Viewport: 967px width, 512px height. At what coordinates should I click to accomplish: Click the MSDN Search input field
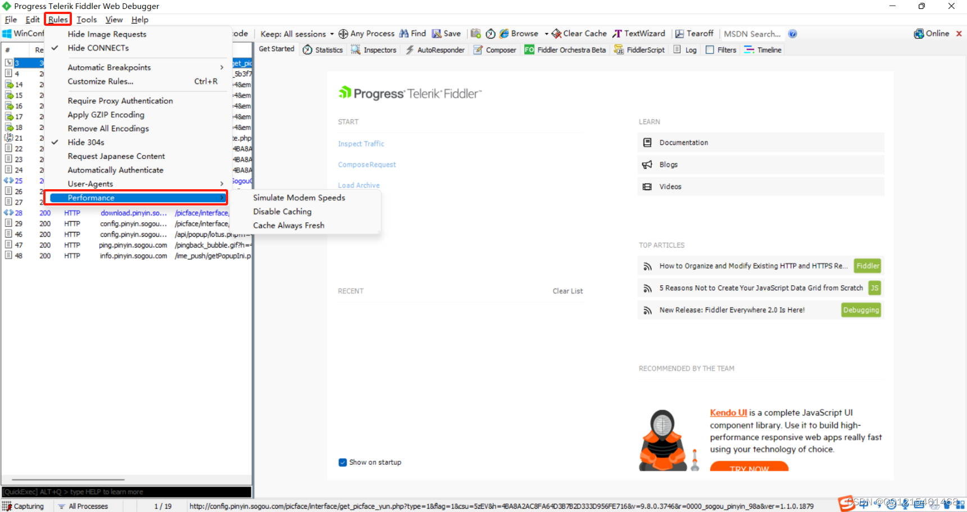[x=752, y=34]
